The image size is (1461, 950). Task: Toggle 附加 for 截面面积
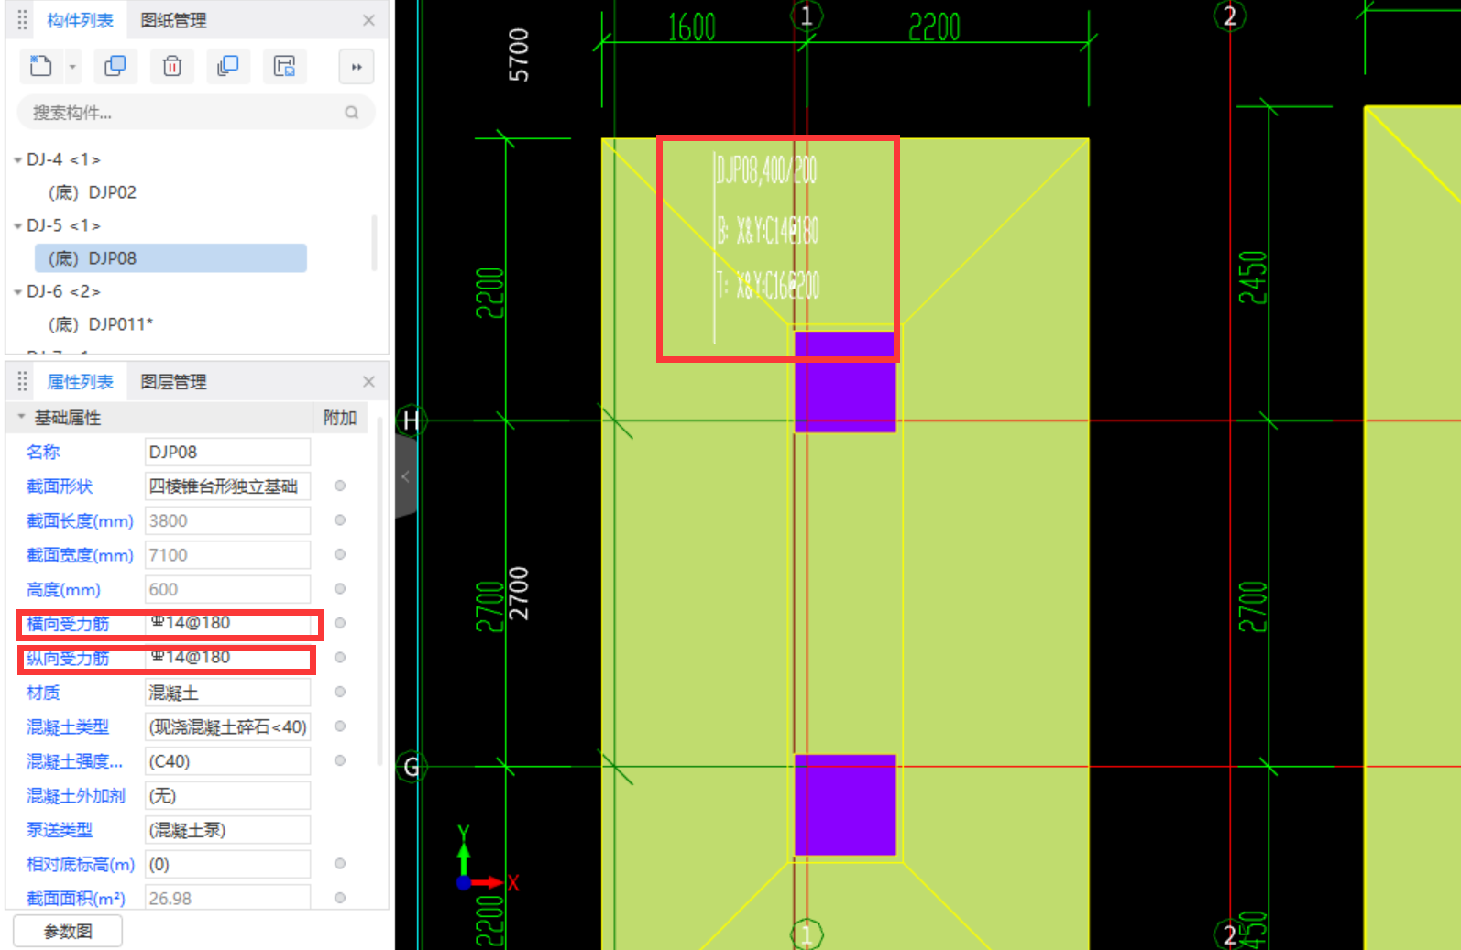pyautogui.click(x=340, y=898)
